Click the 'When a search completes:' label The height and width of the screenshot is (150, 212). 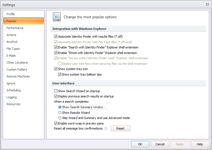71,102
